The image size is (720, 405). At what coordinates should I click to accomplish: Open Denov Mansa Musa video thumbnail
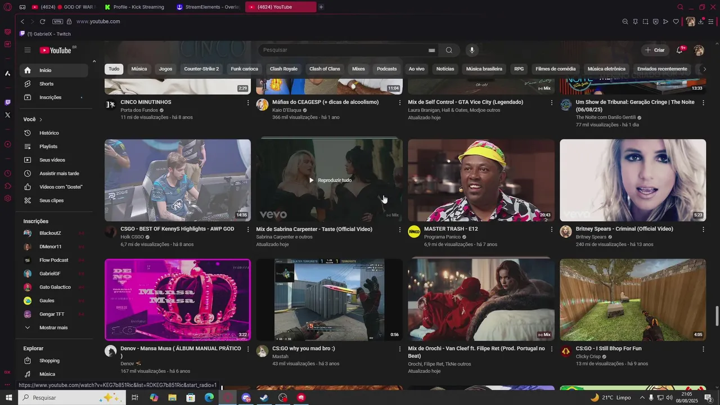[x=178, y=300]
